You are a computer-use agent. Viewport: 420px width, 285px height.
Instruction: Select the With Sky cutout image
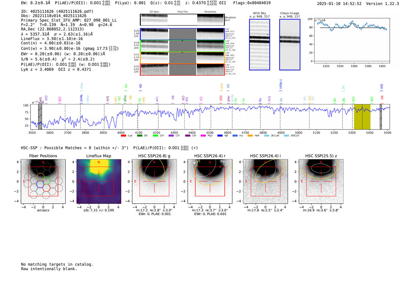pyautogui.click(x=259, y=45)
